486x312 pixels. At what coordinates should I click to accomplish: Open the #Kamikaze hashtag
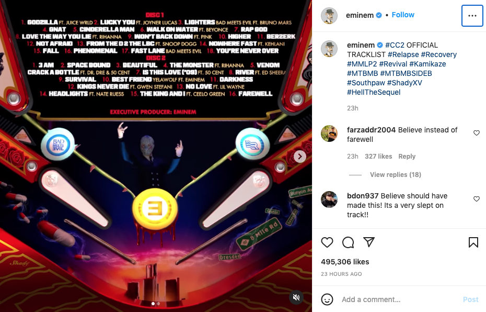tap(427, 64)
